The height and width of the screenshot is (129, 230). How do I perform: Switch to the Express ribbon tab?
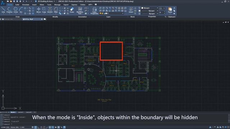74,5
